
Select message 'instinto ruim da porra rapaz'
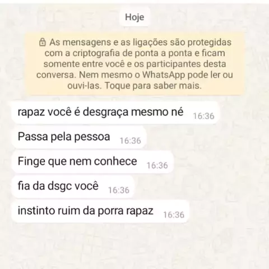[x=100, y=211]
